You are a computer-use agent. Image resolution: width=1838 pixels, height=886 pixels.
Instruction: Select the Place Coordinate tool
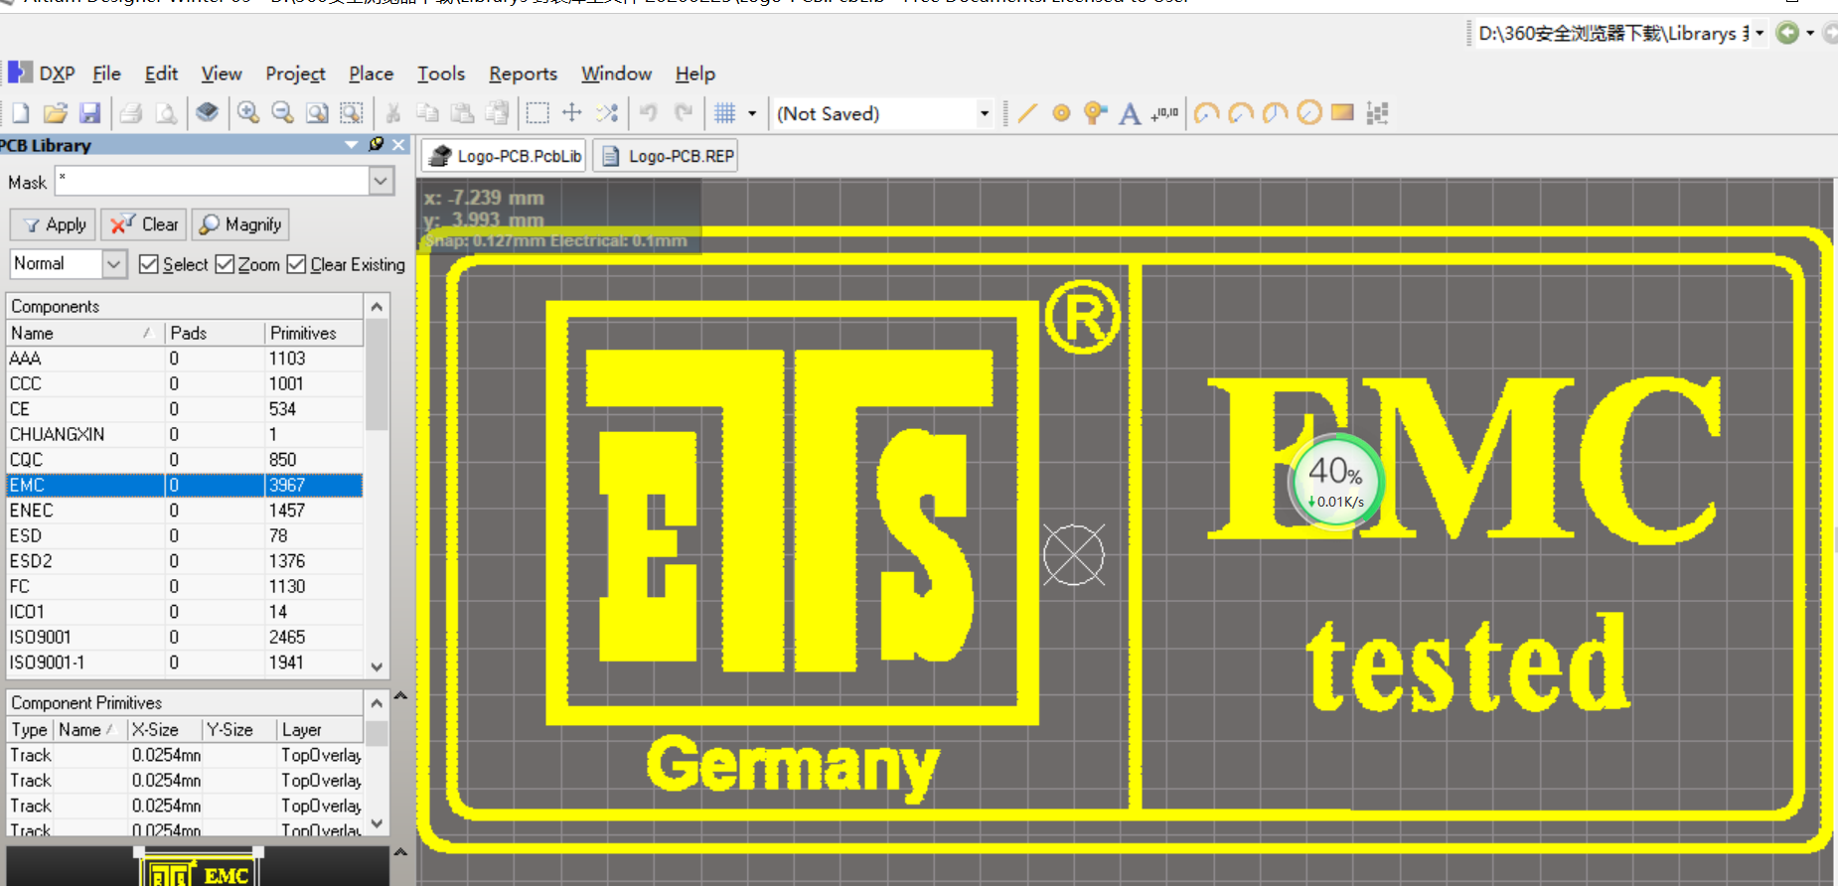coord(1164,113)
